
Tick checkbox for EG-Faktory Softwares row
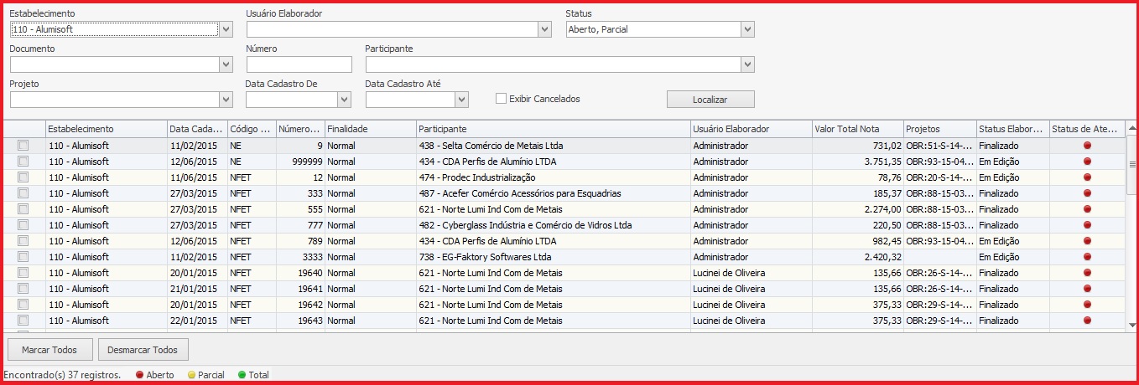[x=23, y=257]
